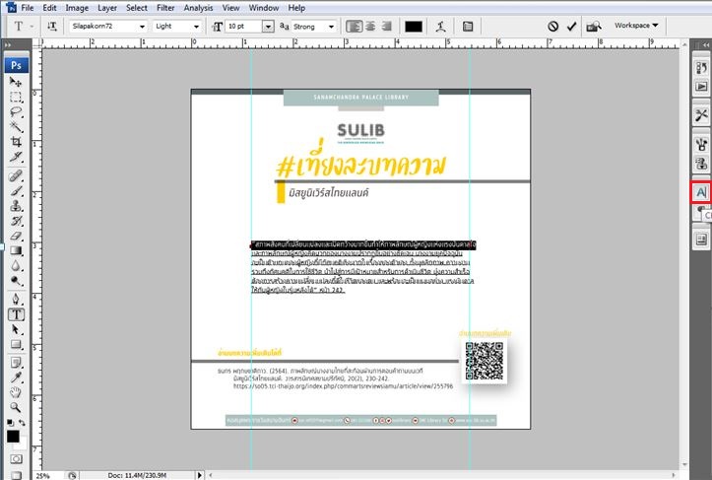Screen dimensions: 712x480
Task: Select the Gradient tool
Action: pos(16,250)
